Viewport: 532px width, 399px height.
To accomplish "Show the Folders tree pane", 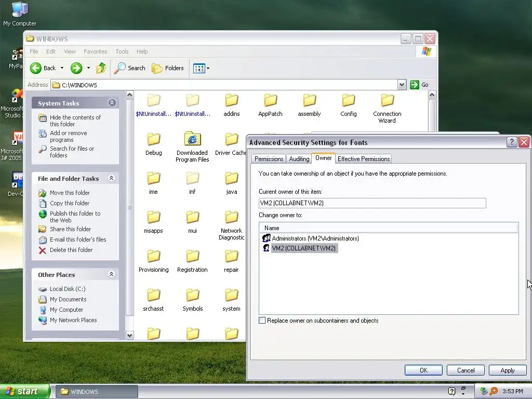I will point(168,68).
